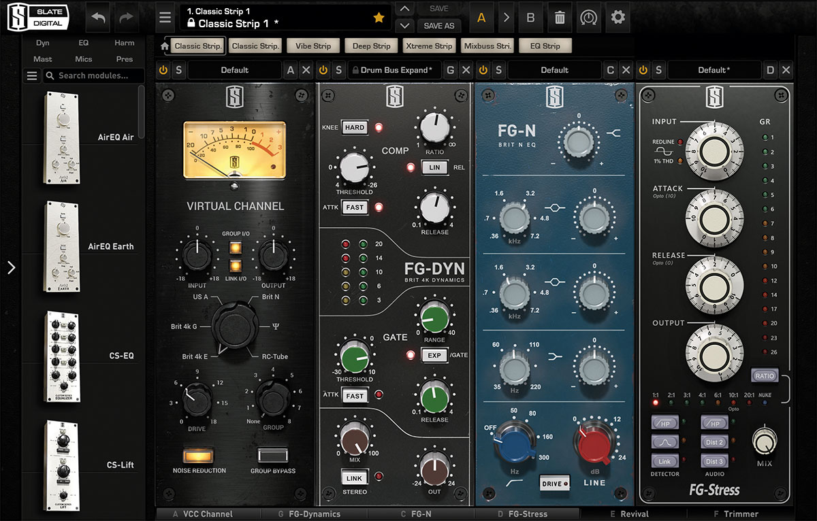Remove module G with its X

pos(466,70)
